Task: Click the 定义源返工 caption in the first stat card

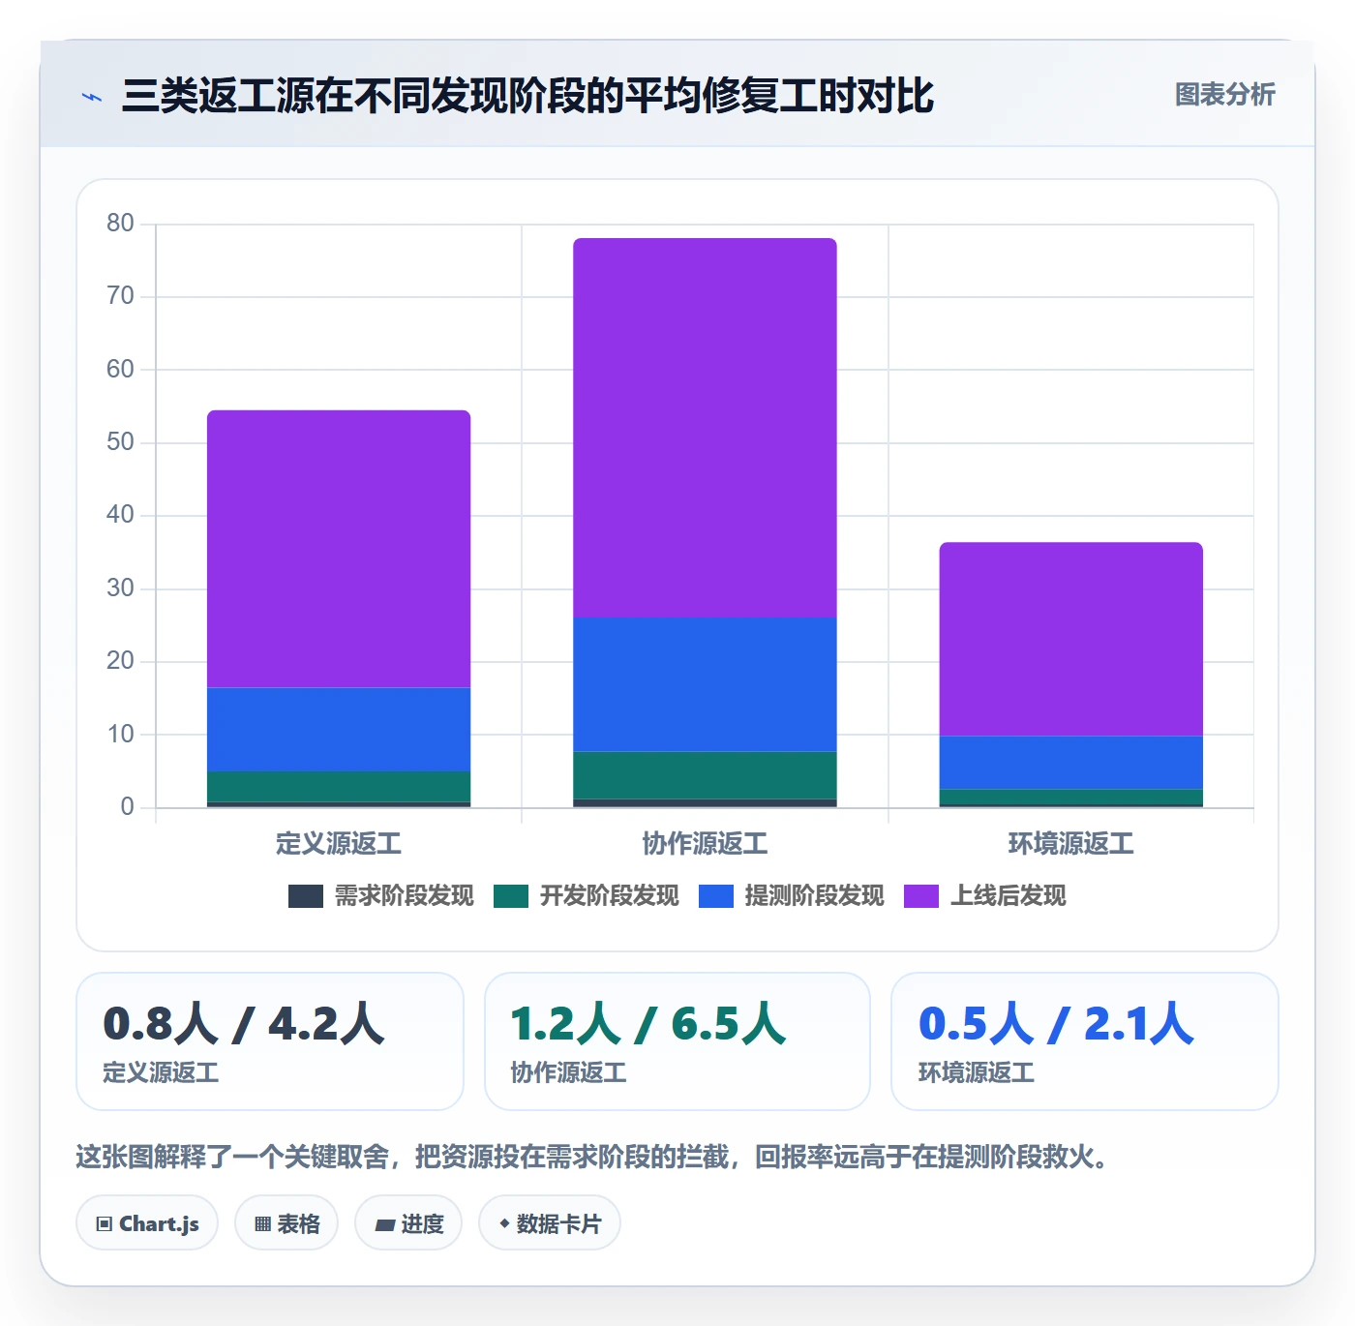Action: click(161, 1072)
